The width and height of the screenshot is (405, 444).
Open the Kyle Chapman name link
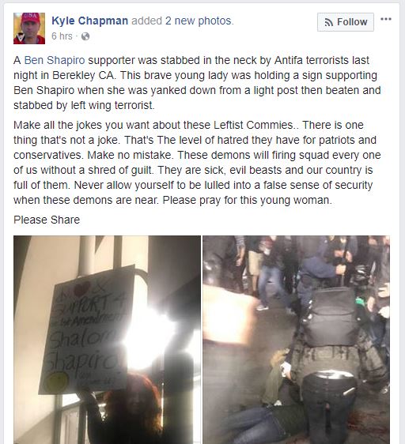click(x=90, y=21)
